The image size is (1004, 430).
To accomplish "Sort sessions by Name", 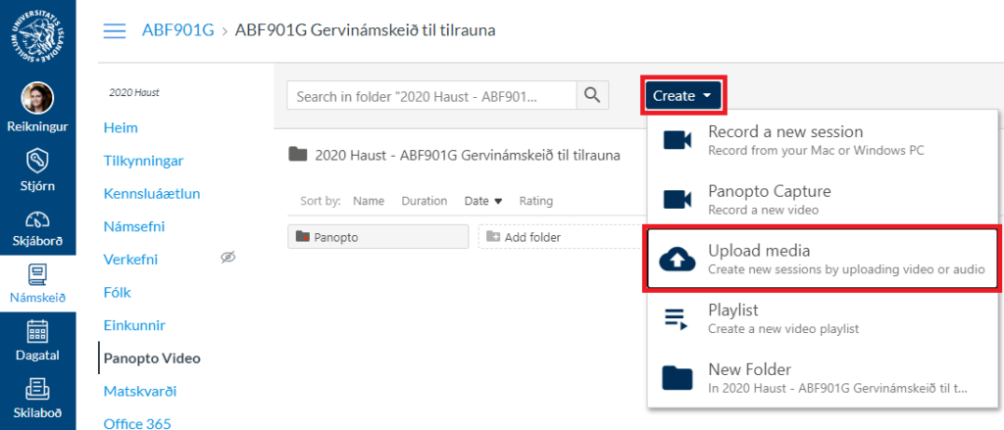I will [369, 201].
